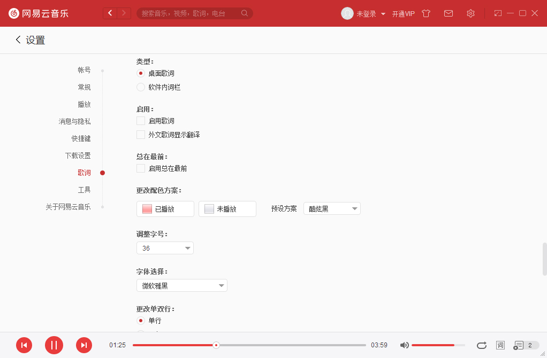The height and width of the screenshot is (358, 547).
Task: Mute the volume speaker icon
Action: click(x=404, y=345)
